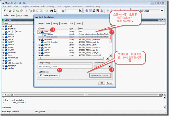Screen dimensions: 169x116
Task: Switch to the Verilog tab
Action: (x=55, y=23)
